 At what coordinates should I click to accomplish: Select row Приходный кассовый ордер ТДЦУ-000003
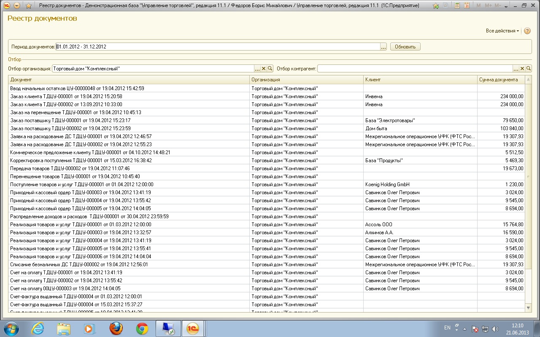pos(267,193)
